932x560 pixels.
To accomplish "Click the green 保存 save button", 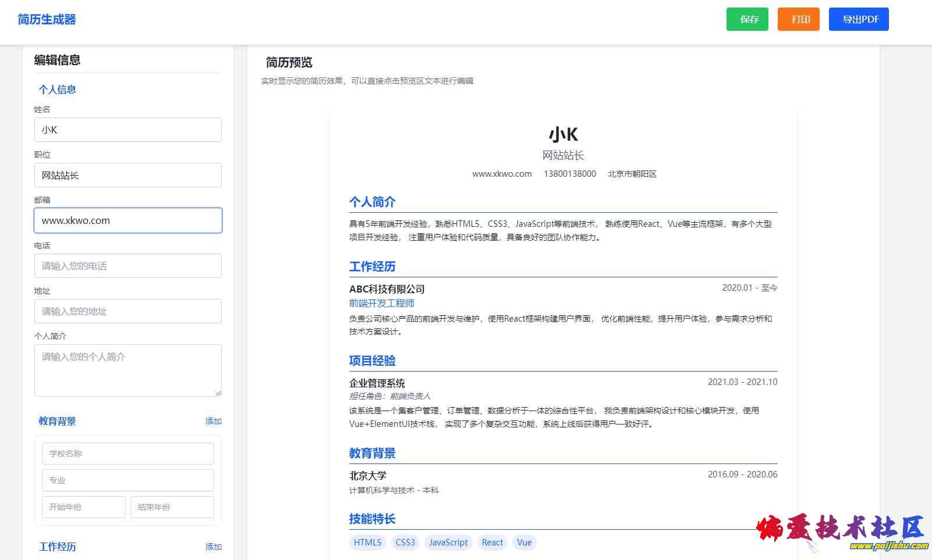I will 747,19.
